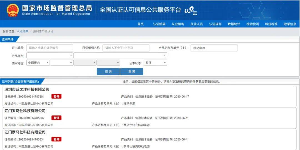Click the 认e云 logo
Screen dimensions: 300x150
191,11
